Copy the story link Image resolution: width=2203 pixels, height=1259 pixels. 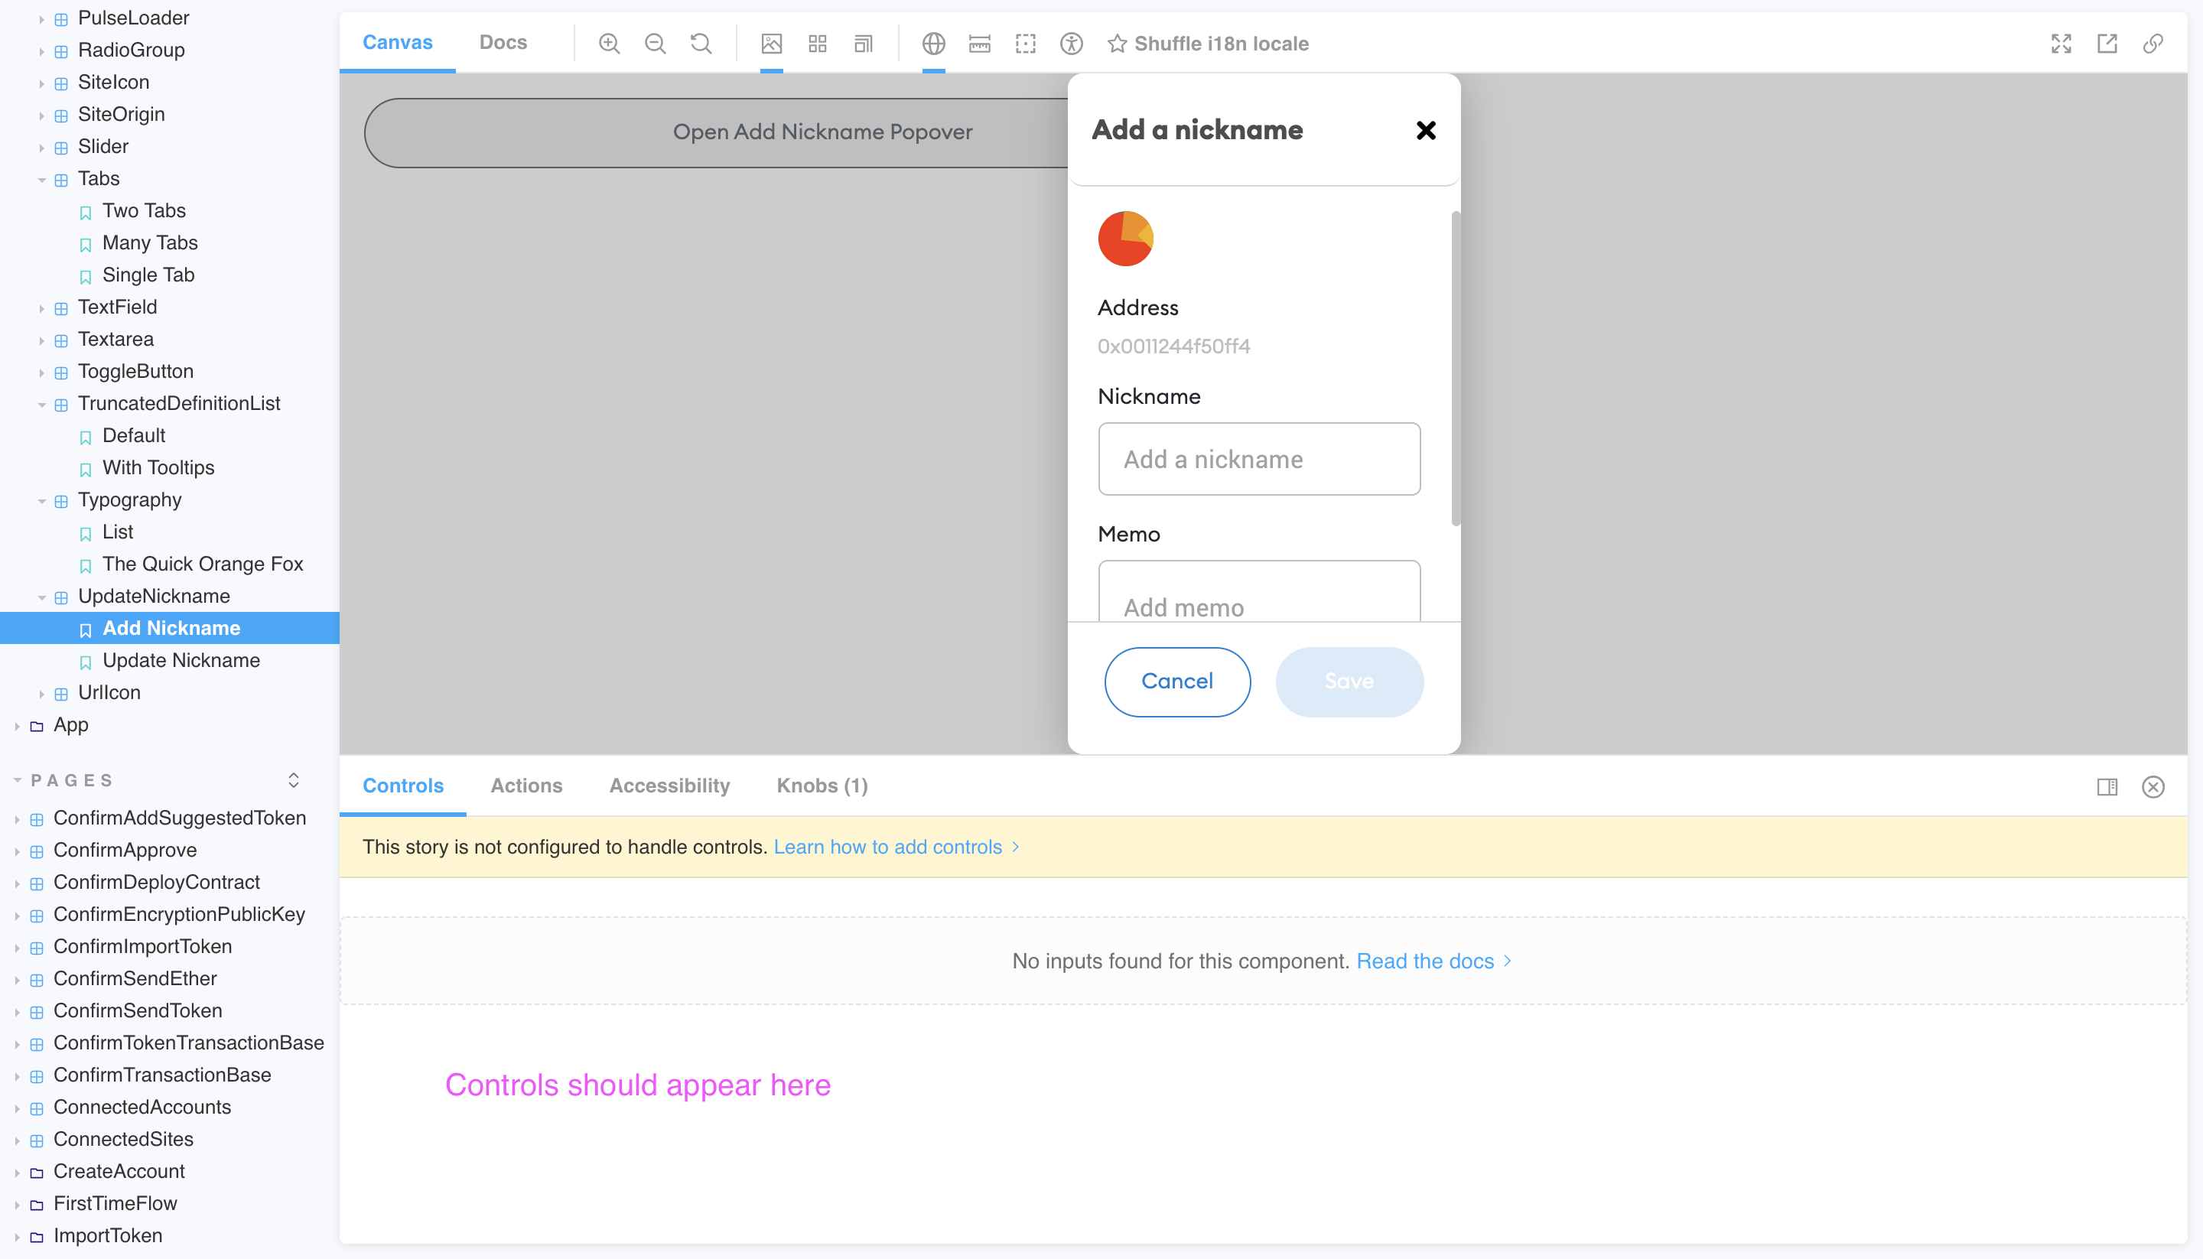[2154, 44]
